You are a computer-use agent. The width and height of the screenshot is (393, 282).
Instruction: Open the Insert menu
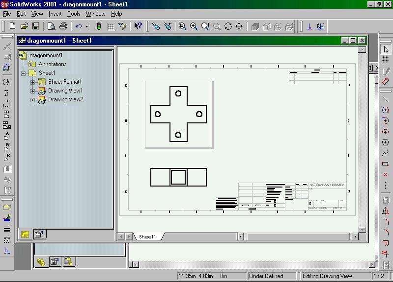tap(55, 14)
